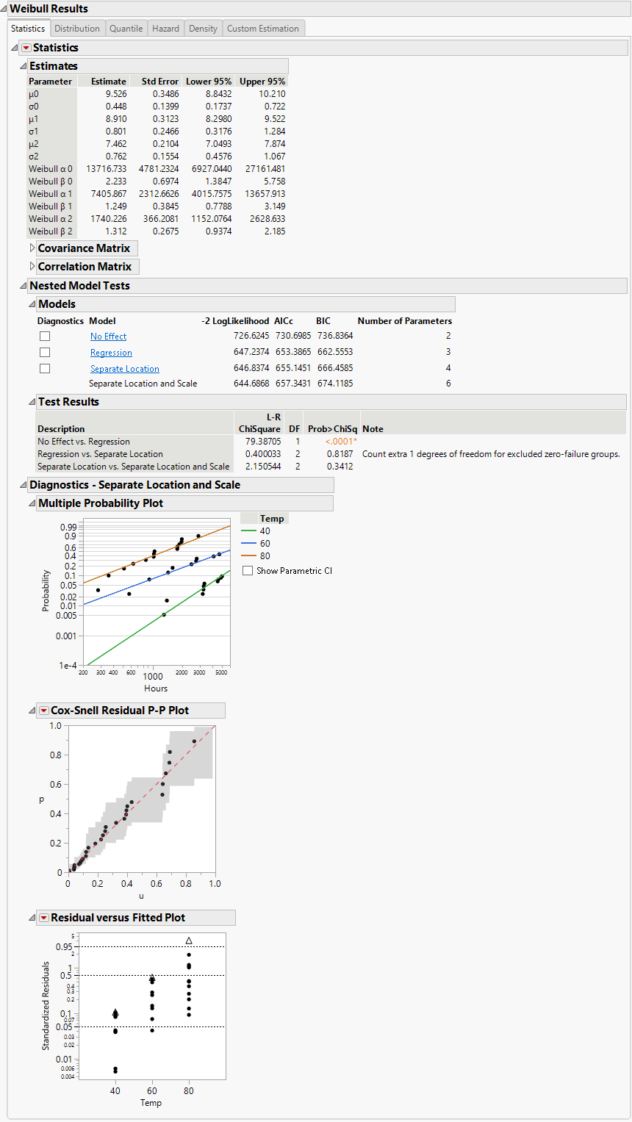The width and height of the screenshot is (632, 1122).
Task: Check the Diagnostics box for Regression
Action: pyautogui.click(x=44, y=352)
